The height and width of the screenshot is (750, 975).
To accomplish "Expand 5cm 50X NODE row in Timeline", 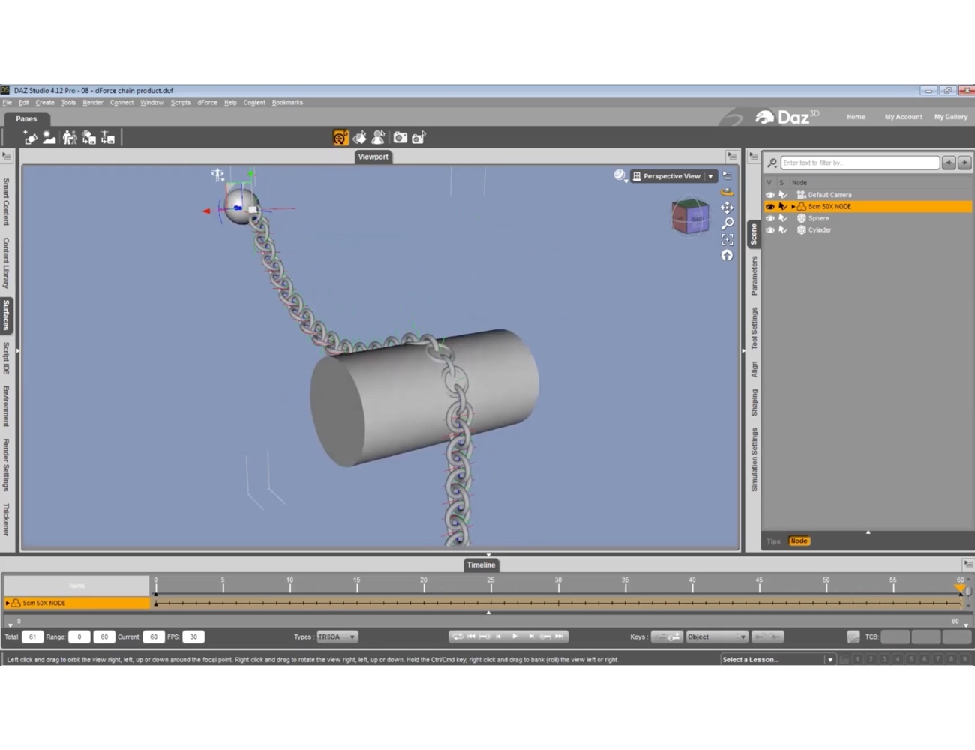I will coord(7,603).
